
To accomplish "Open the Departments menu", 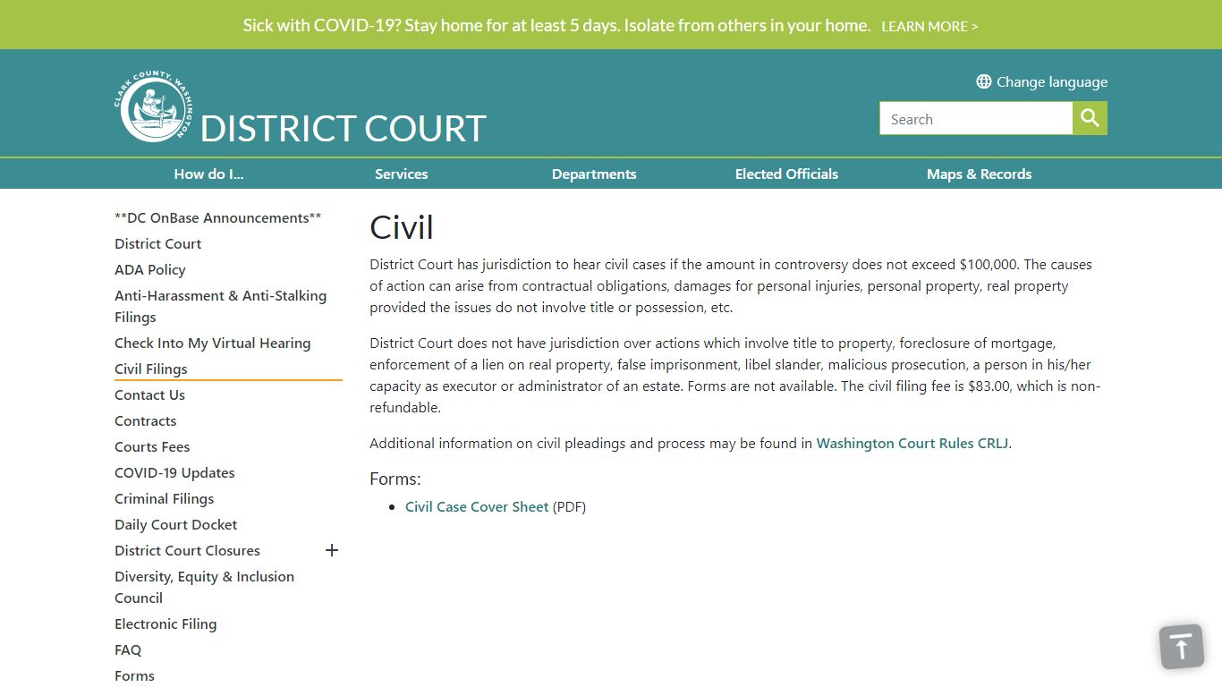I will pyautogui.click(x=594, y=174).
